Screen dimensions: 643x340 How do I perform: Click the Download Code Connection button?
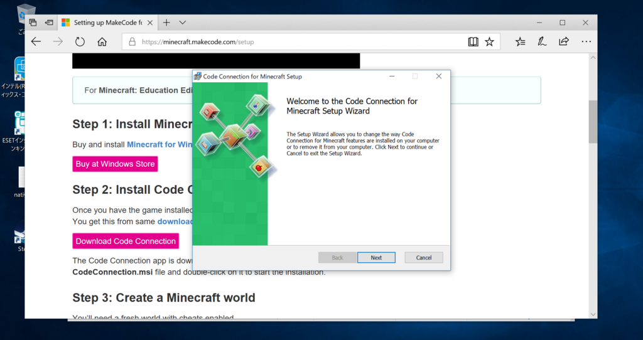[x=126, y=242]
